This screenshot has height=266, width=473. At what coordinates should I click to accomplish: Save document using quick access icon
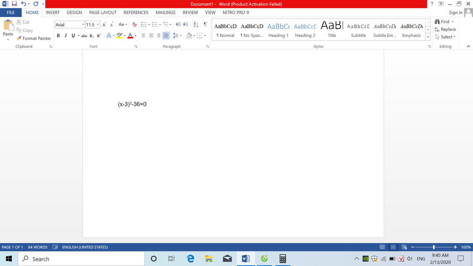pyautogui.click(x=15, y=4)
